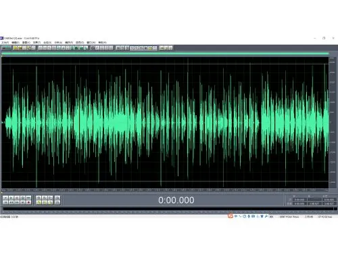Screen dimensions: 338x254
Task: Click the Rewind transport button
Action: coord(11,203)
